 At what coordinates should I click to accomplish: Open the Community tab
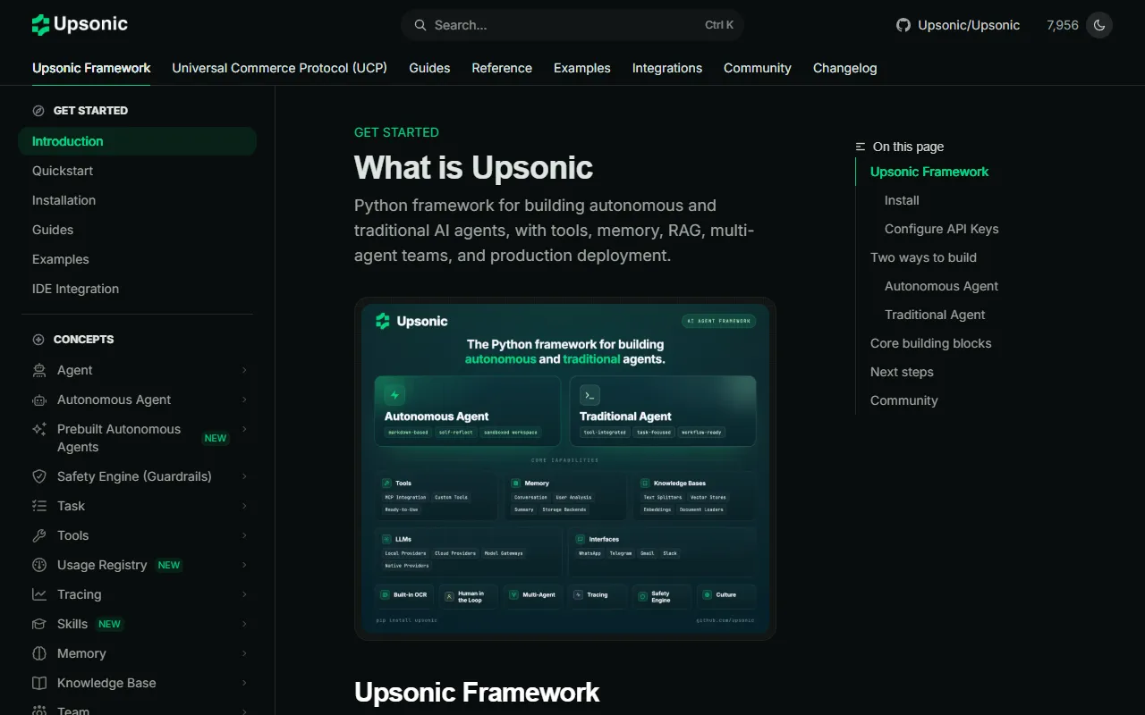tap(758, 68)
